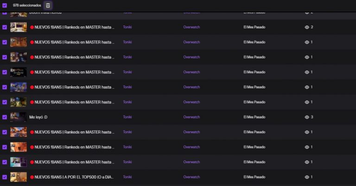Visit Toniki channel from 'Me leyó :D' row
Screen dimensions: 356x186
(x=127, y=117)
